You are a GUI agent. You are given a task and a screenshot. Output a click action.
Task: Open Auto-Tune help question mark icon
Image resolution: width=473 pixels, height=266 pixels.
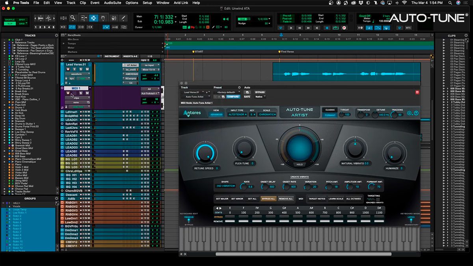tap(416, 113)
